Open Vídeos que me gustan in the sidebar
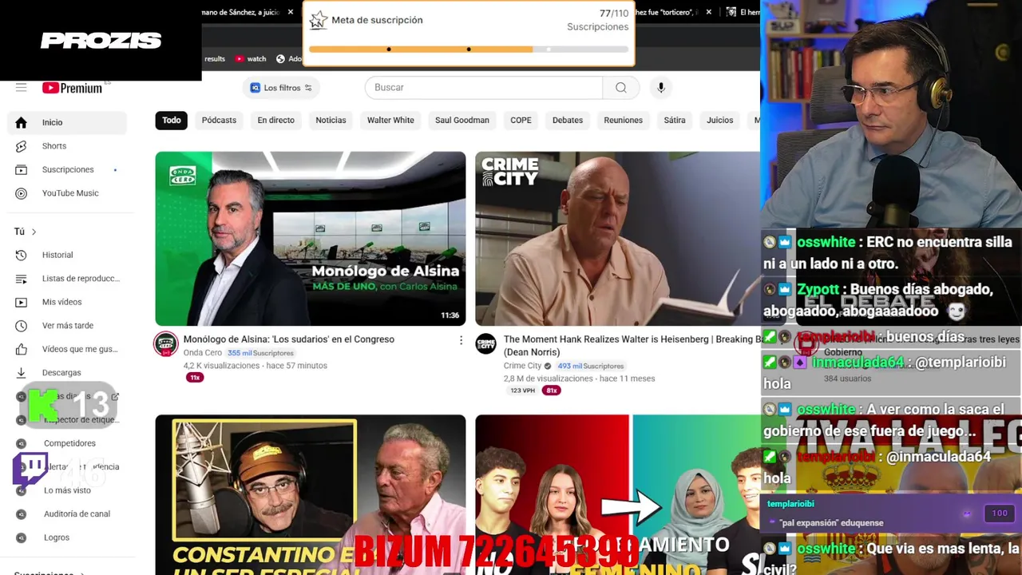Screen dimensions: 1022x575 [x=67, y=349]
